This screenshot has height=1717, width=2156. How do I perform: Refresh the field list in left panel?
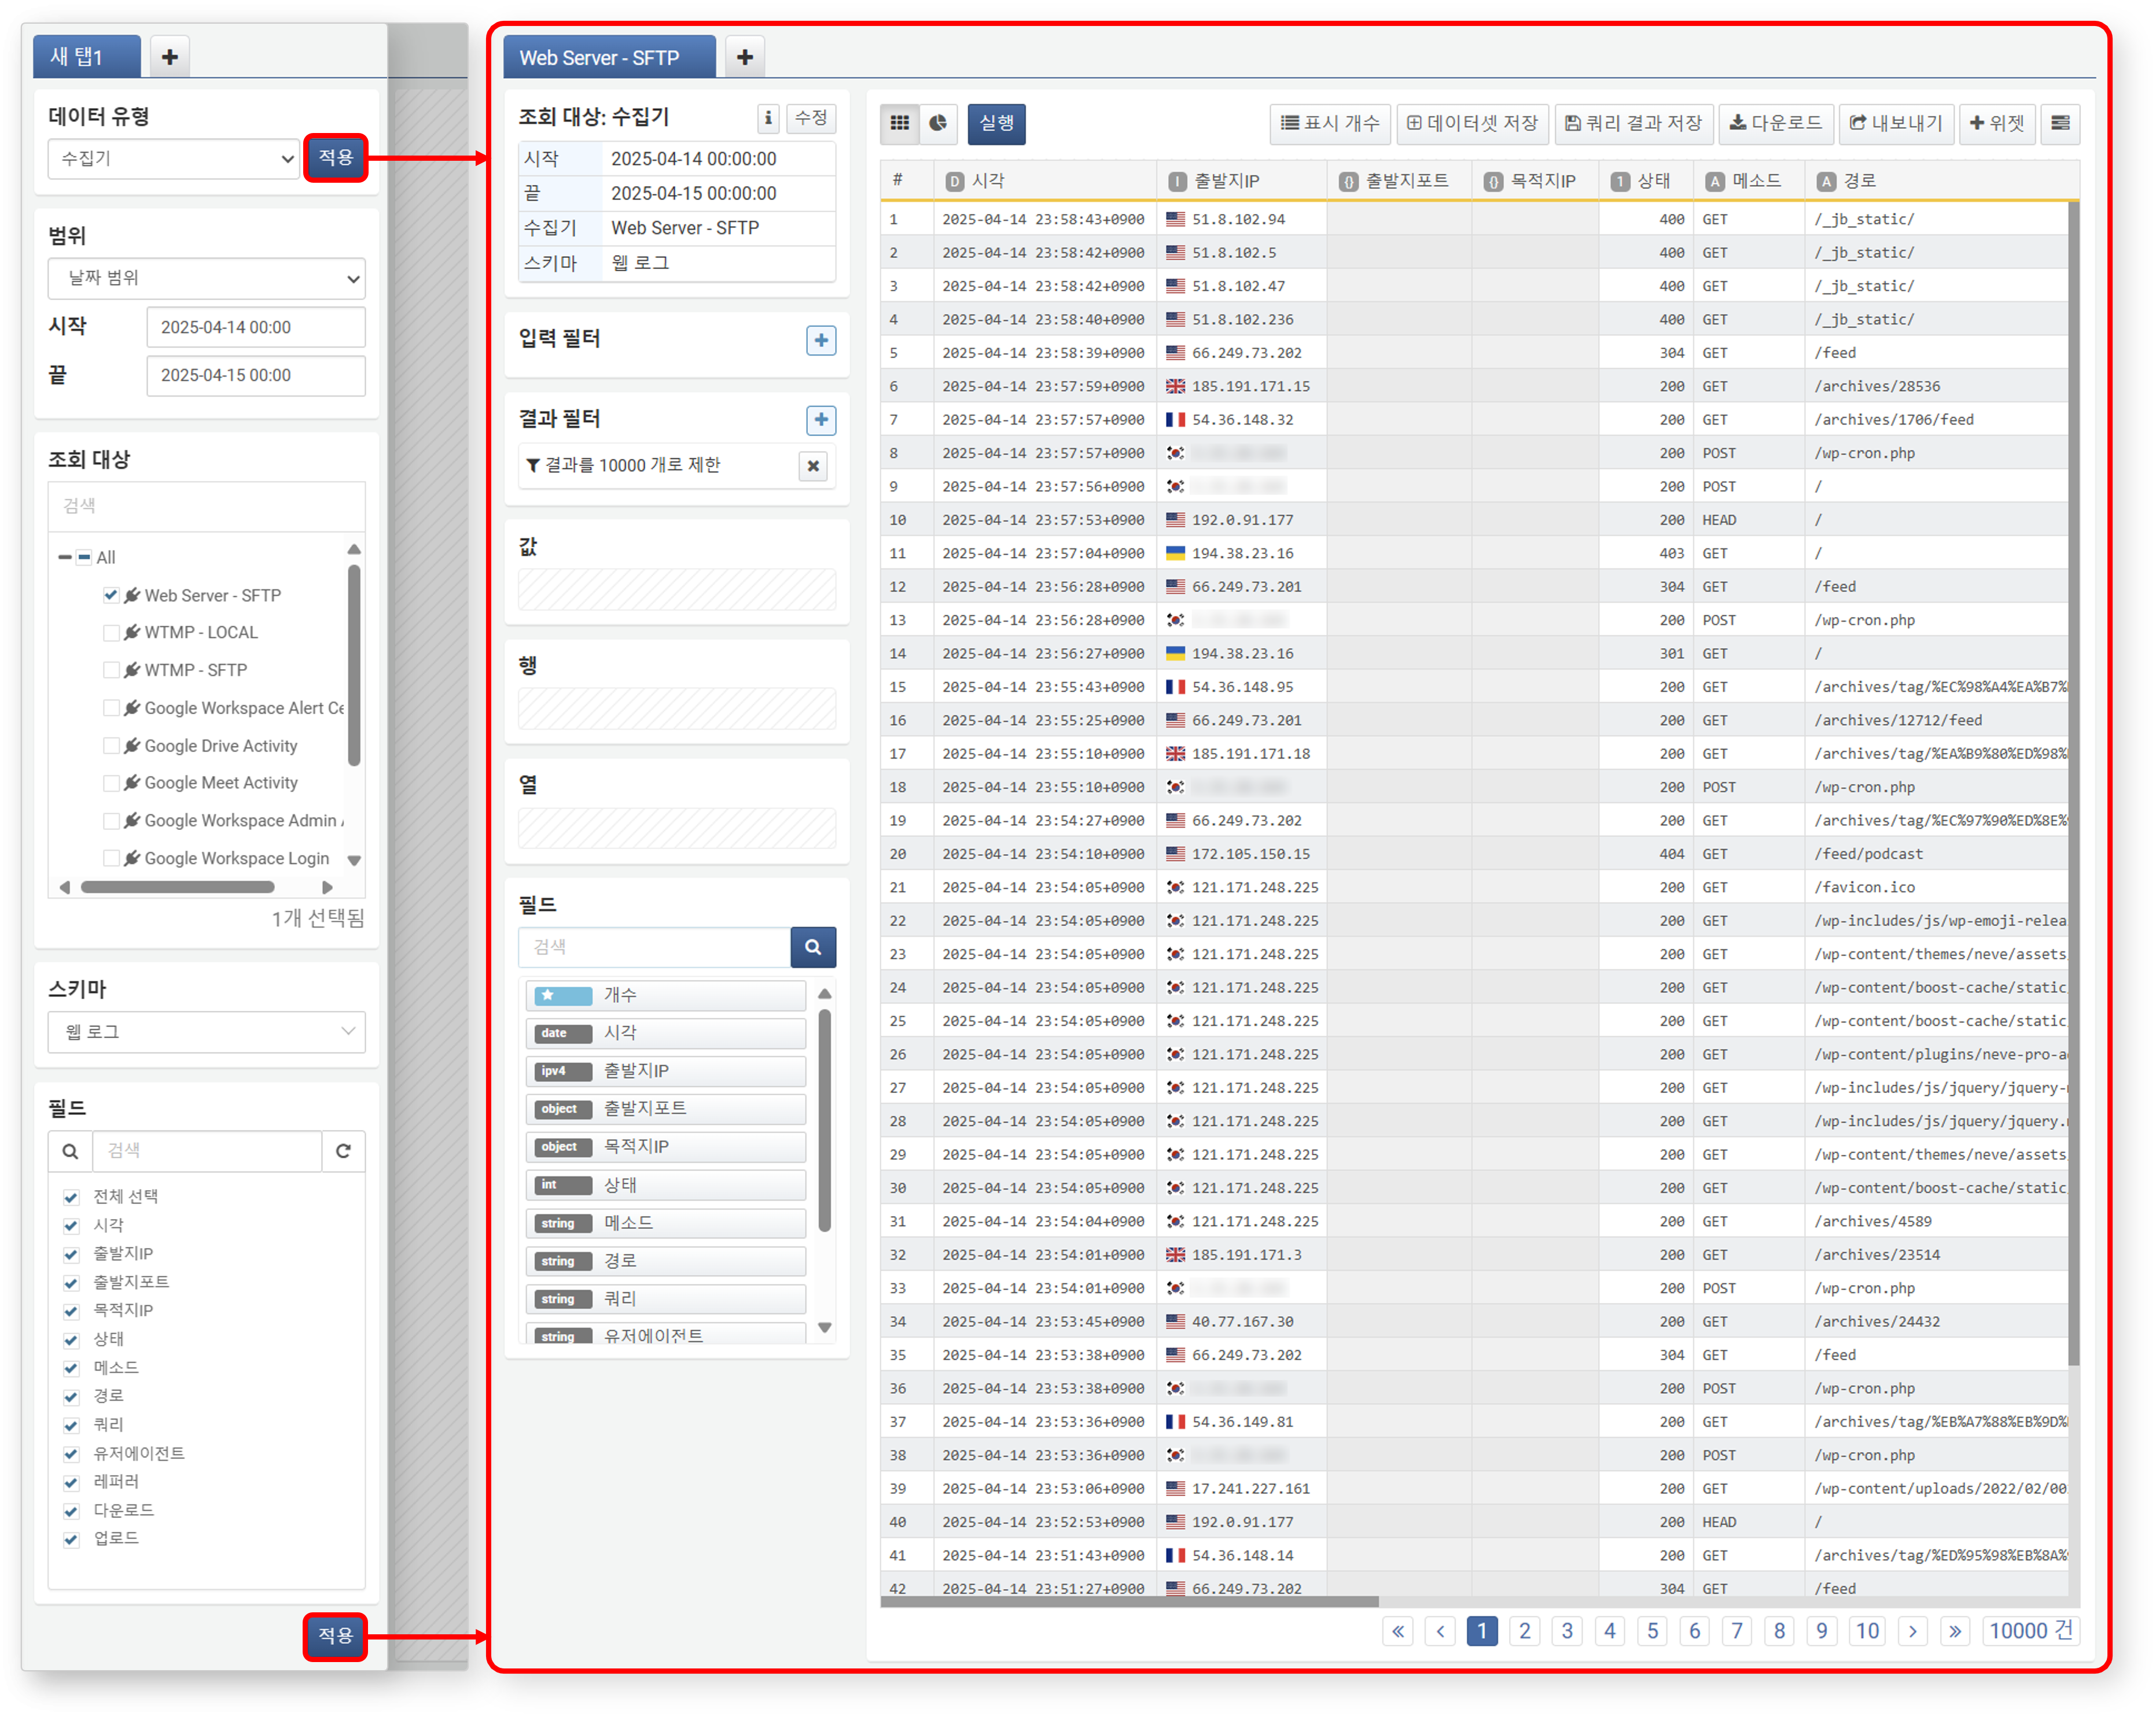[343, 1150]
